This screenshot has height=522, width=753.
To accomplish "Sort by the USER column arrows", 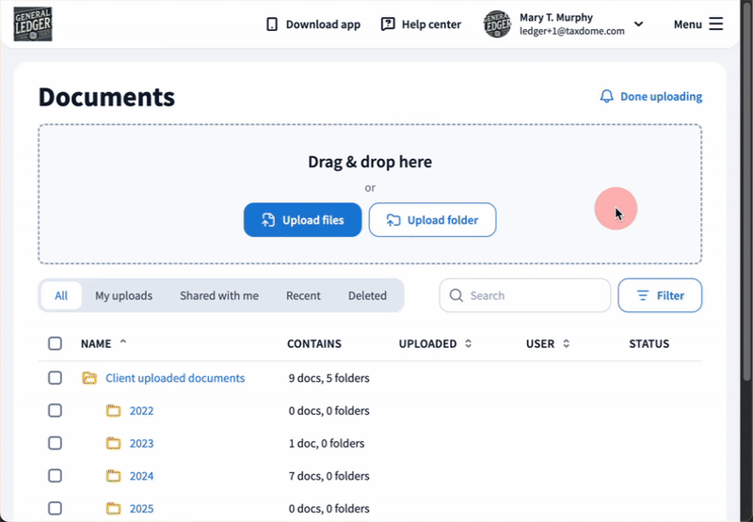I will coord(566,344).
